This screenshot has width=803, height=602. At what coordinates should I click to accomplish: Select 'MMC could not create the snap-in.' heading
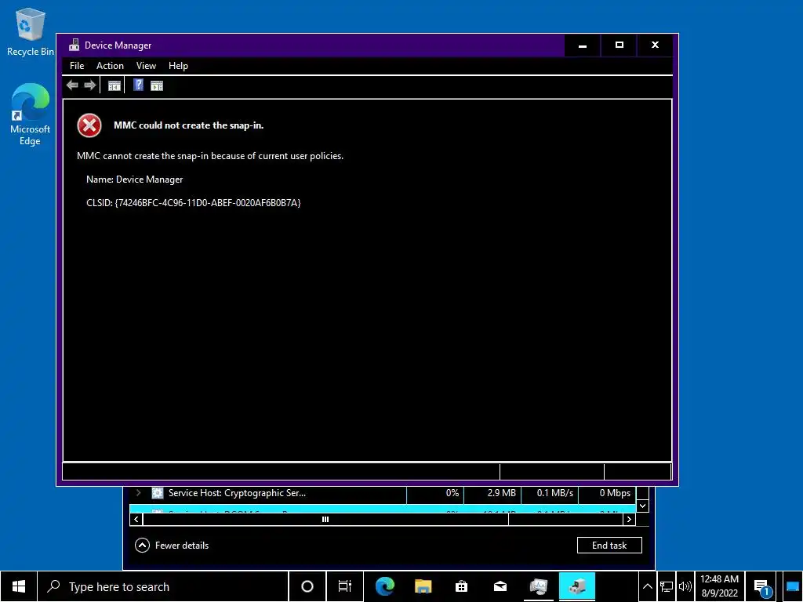coord(188,125)
